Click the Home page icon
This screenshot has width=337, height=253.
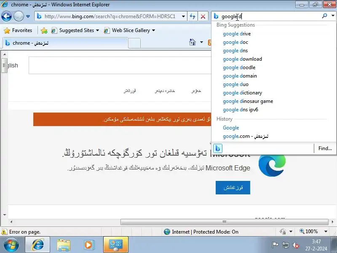tap(193, 42)
